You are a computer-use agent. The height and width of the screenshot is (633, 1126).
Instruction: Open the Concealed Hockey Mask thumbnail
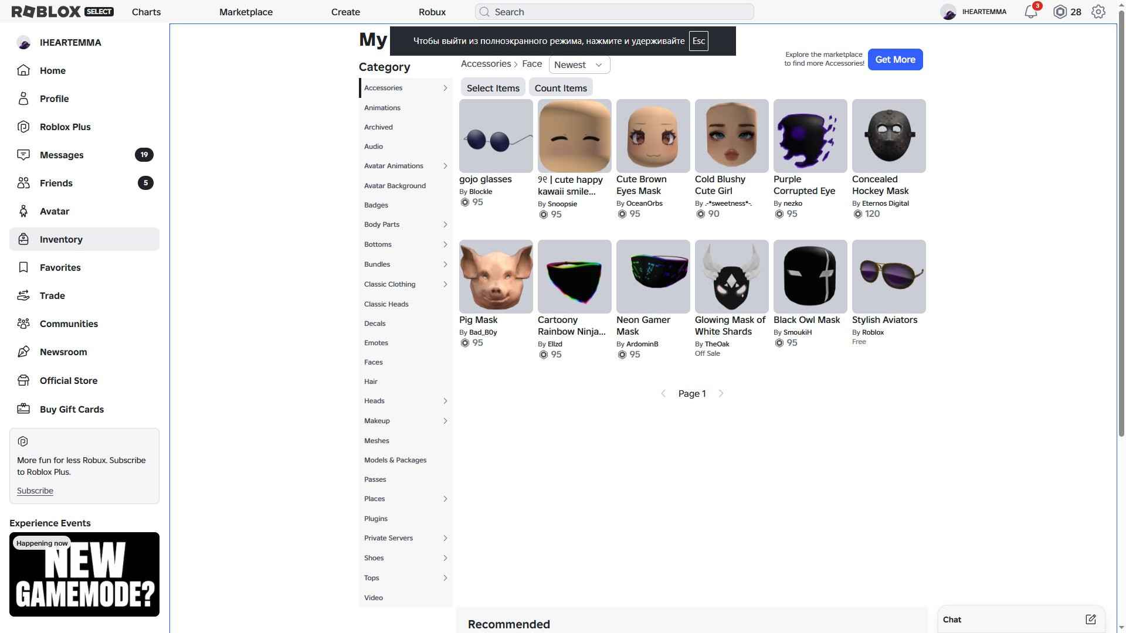click(x=889, y=136)
